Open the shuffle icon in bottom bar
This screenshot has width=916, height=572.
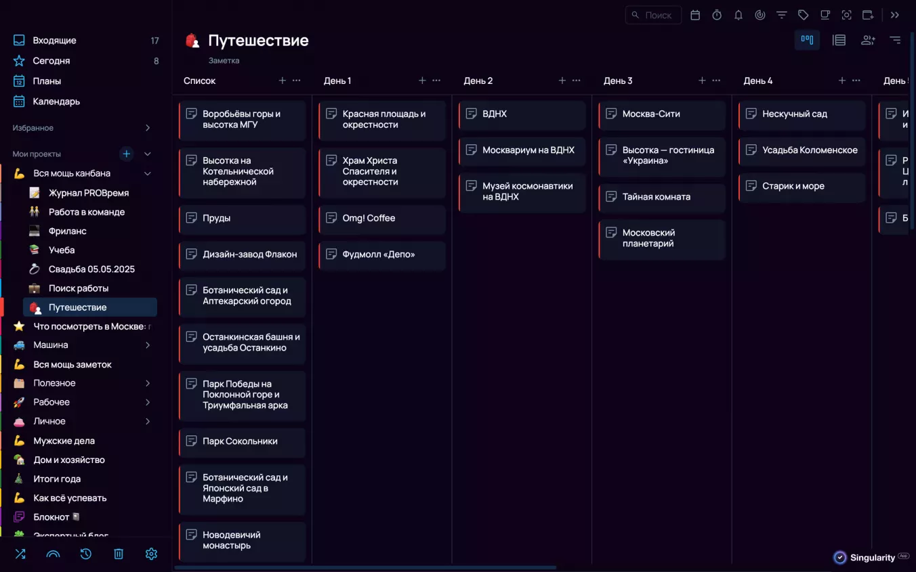(20, 554)
